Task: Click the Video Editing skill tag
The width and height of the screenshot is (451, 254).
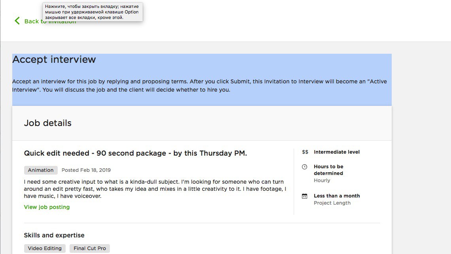Action: click(x=45, y=248)
